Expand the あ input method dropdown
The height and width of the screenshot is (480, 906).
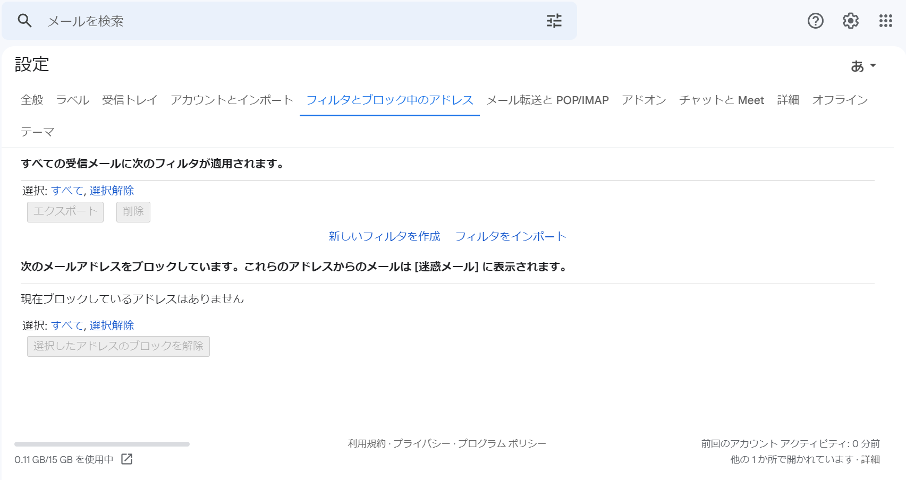coord(863,66)
